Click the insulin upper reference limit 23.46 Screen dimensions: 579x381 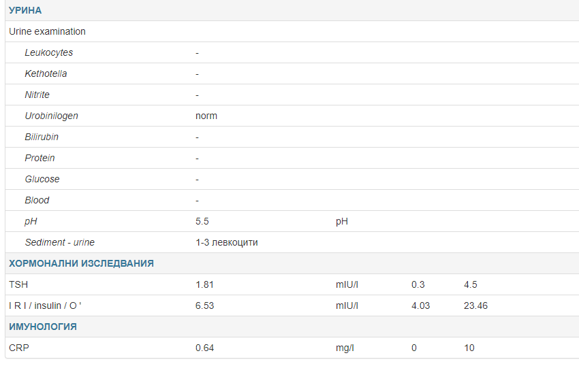[x=475, y=305]
